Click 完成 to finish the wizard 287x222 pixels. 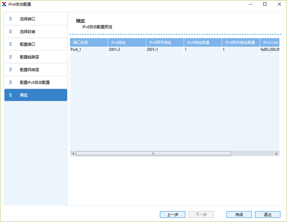tap(239, 214)
